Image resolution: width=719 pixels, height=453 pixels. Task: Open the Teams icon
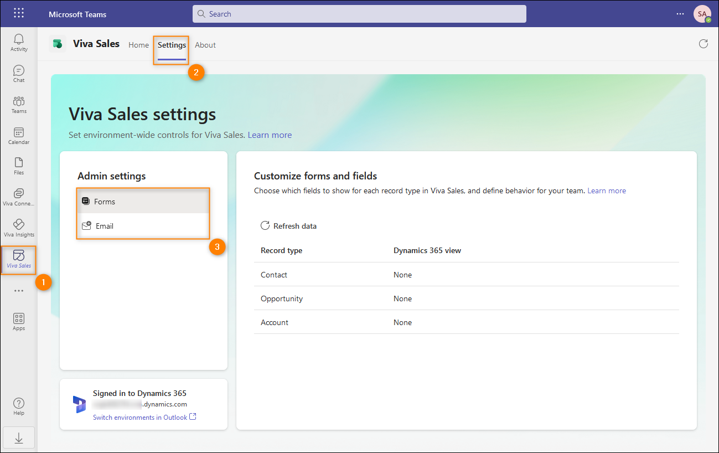(18, 104)
